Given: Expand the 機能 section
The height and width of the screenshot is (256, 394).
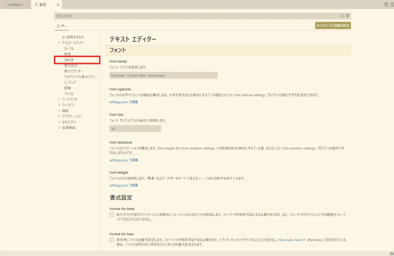Looking at the screenshot, I should pos(59,111).
